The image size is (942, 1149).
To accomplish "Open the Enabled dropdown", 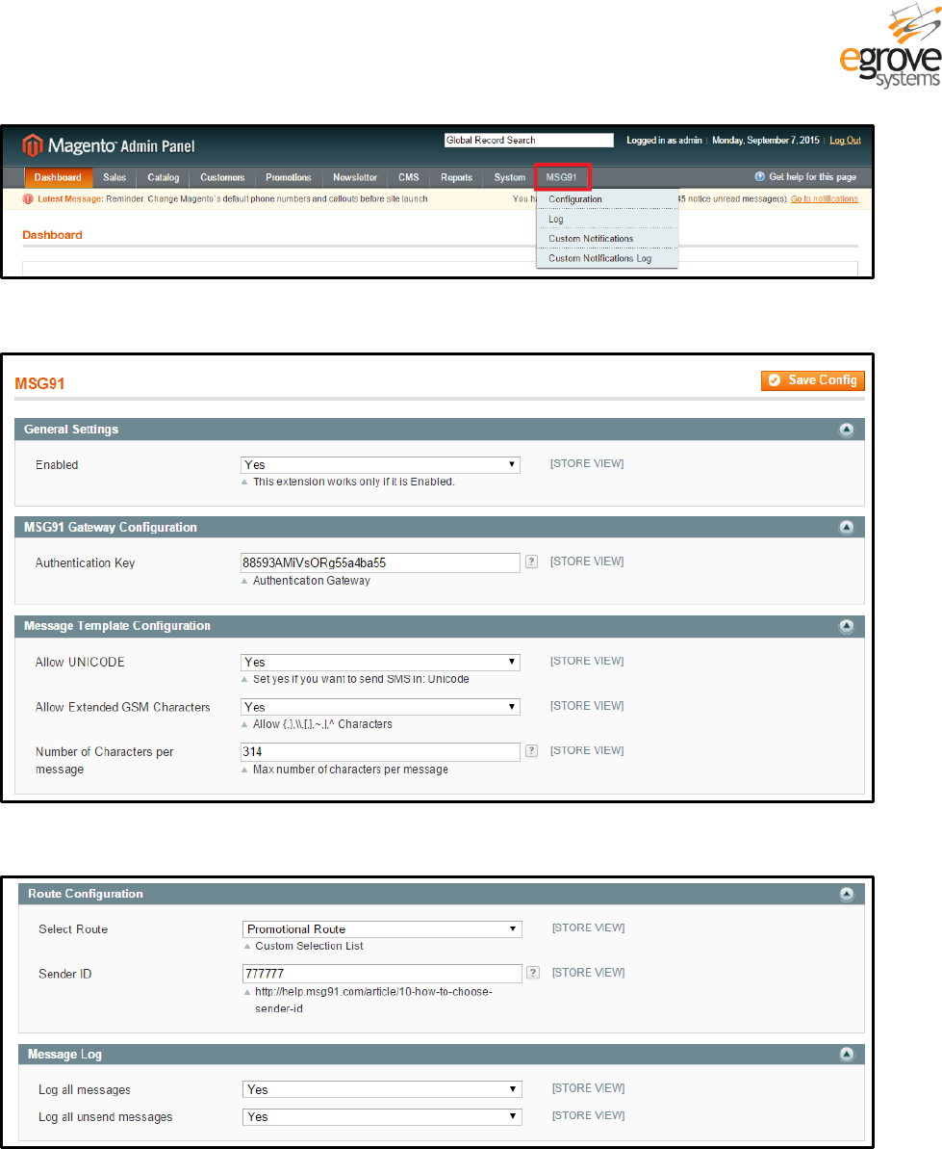I will (x=381, y=464).
